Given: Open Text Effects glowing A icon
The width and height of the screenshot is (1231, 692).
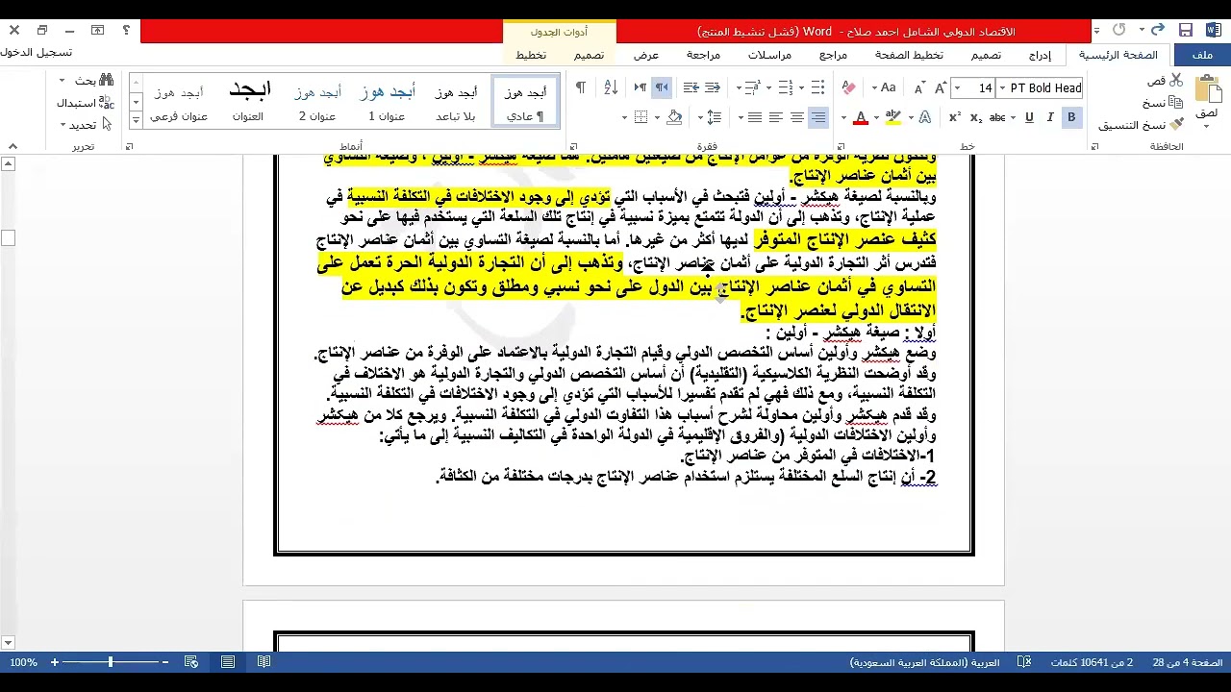Looking at the screenshot, I should (924, 117).
